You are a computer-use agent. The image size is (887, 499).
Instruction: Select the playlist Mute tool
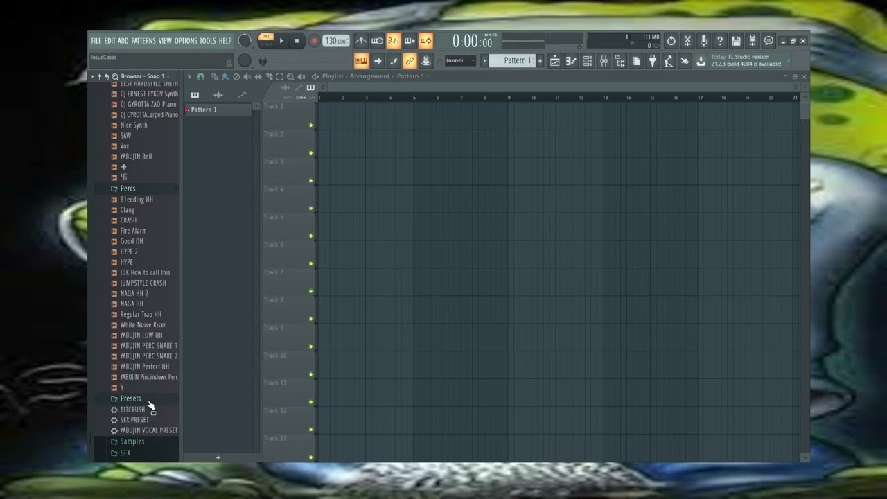[x=247, y=76]
